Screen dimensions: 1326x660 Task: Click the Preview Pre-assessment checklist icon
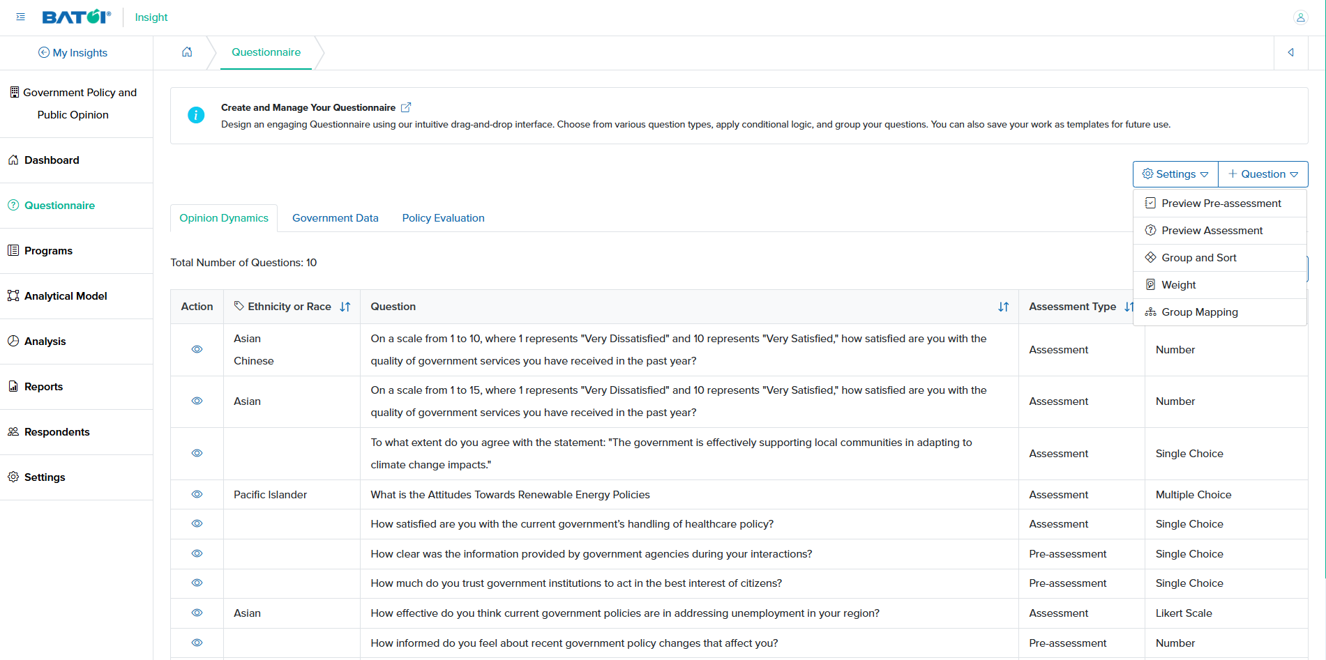pos(1151,203)
